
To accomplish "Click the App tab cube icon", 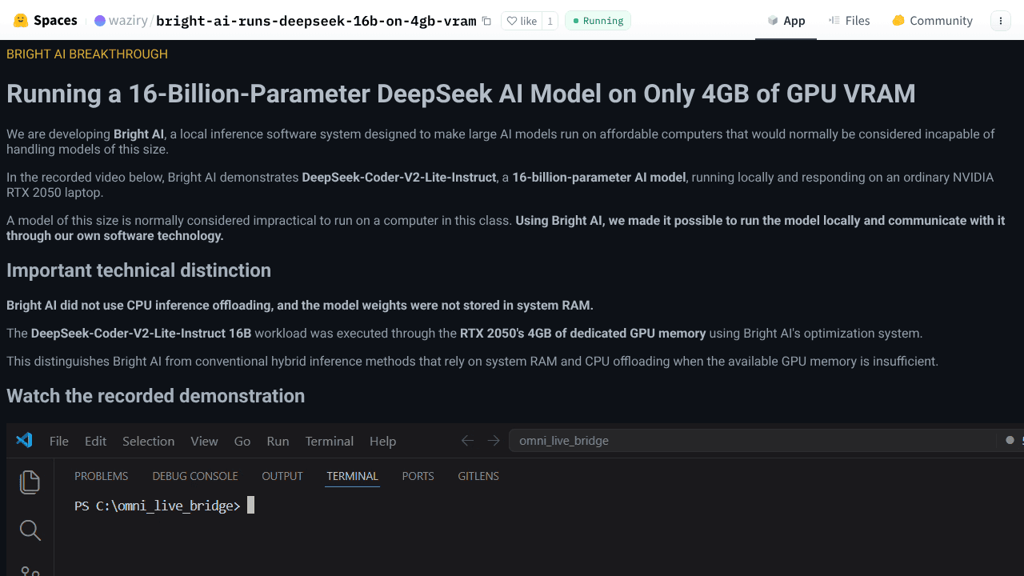I will click(772, 21).
